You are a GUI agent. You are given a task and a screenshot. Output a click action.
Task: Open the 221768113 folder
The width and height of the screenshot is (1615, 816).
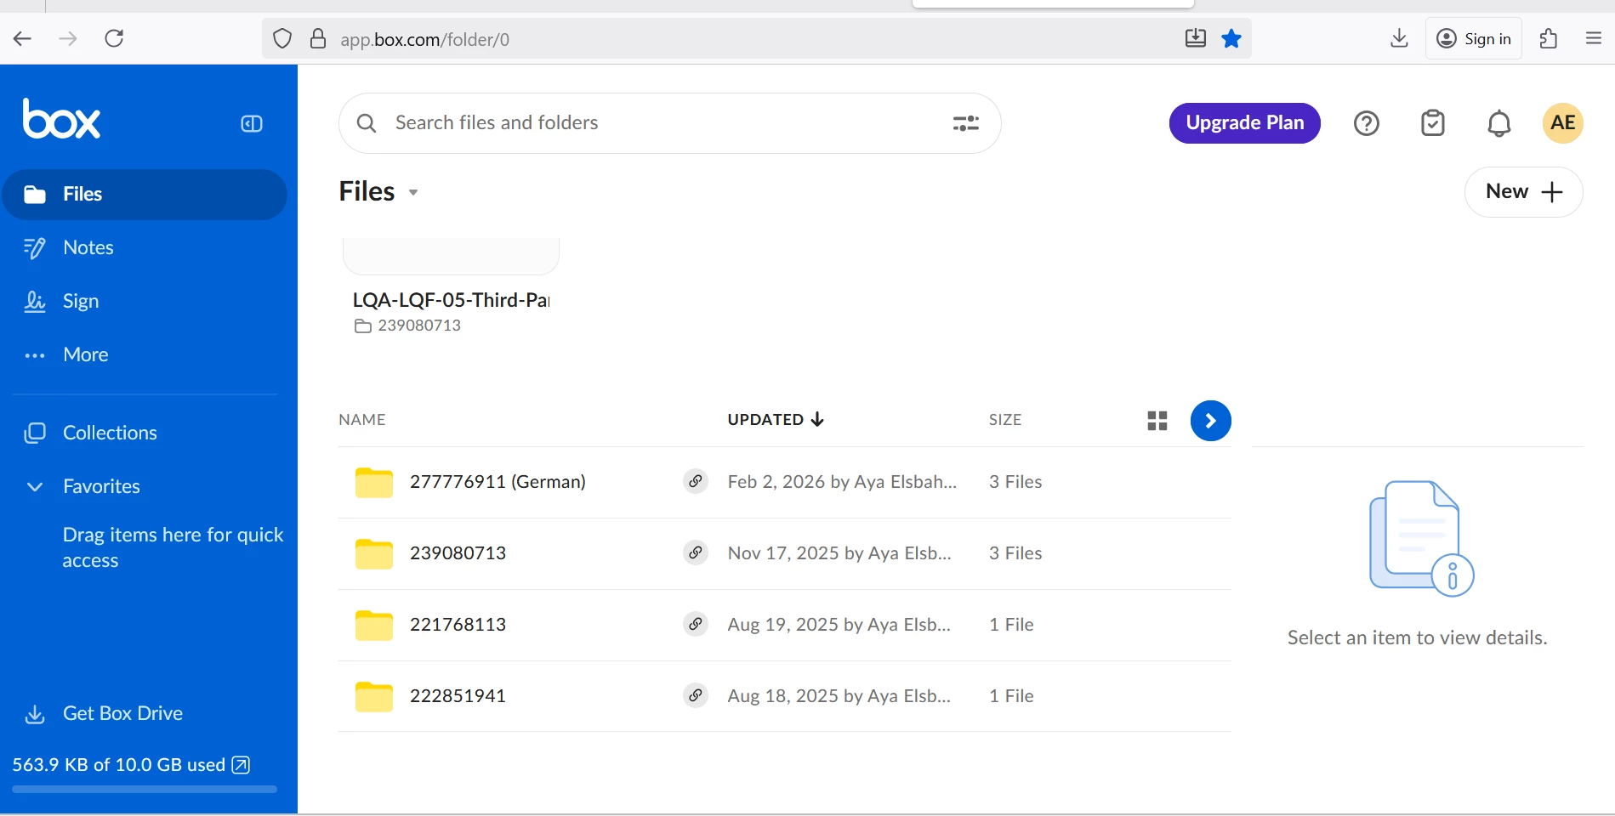(x=458, y=625)
